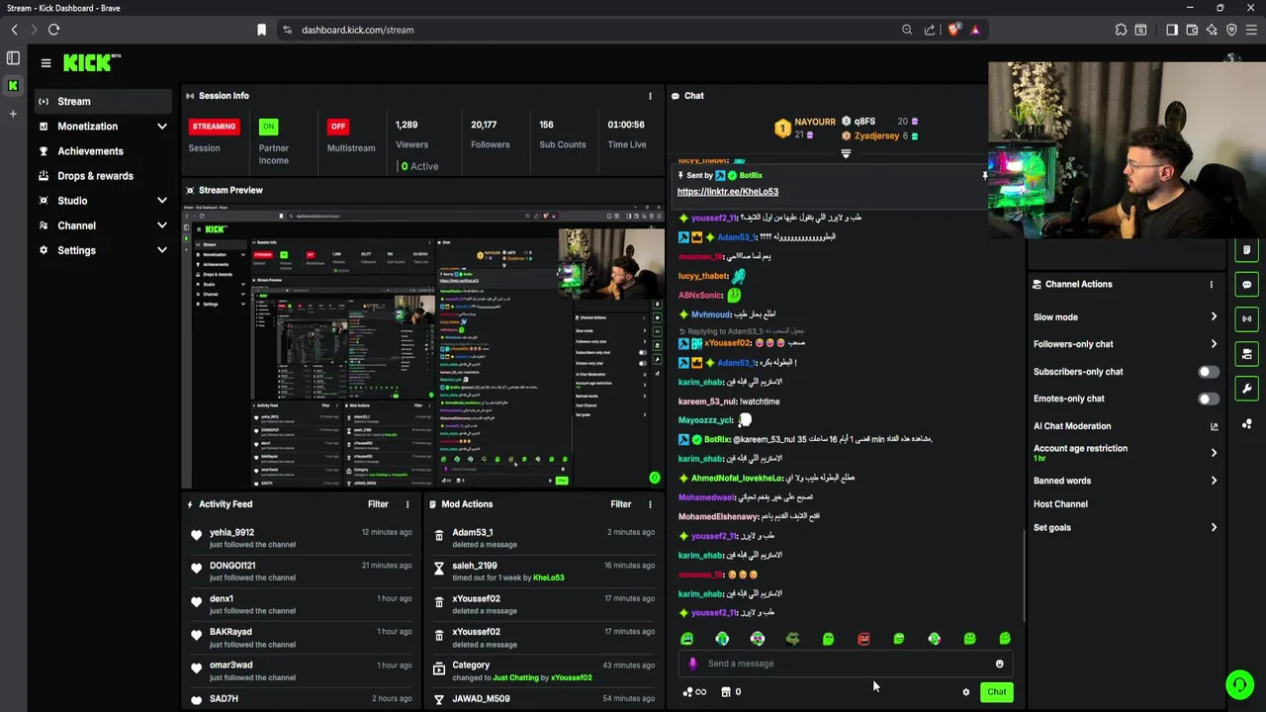1266x712 pixels.
Task: Open the Channel Actions three-dot menu
Action: pyautogui.click(x=1211, y=285)
